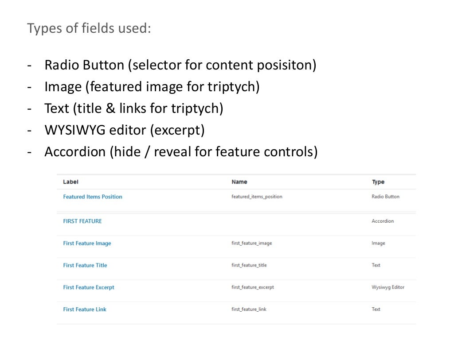Select the first_feature_link name text
Viewport: 454px width, 340px height.
pos(249,309)
